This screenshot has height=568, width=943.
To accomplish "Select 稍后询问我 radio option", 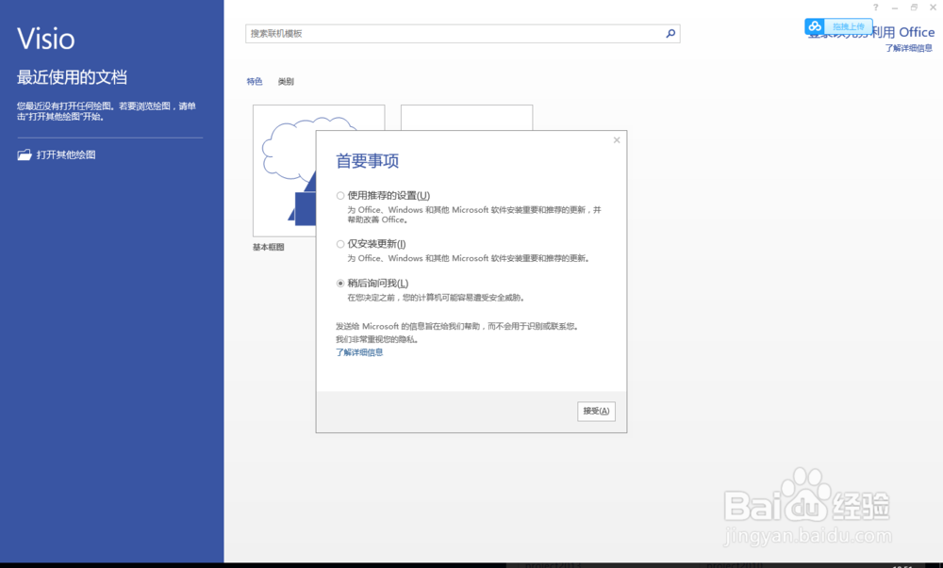I will coord(340,284).
